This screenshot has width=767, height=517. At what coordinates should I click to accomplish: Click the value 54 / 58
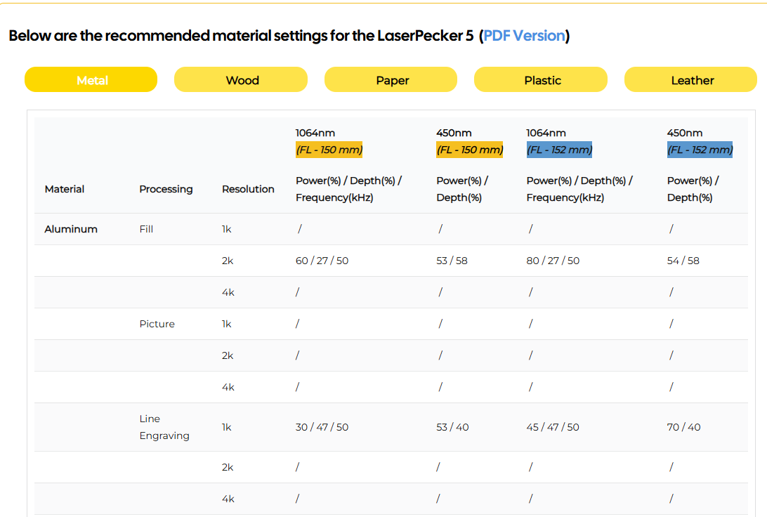tap(683, 261)
